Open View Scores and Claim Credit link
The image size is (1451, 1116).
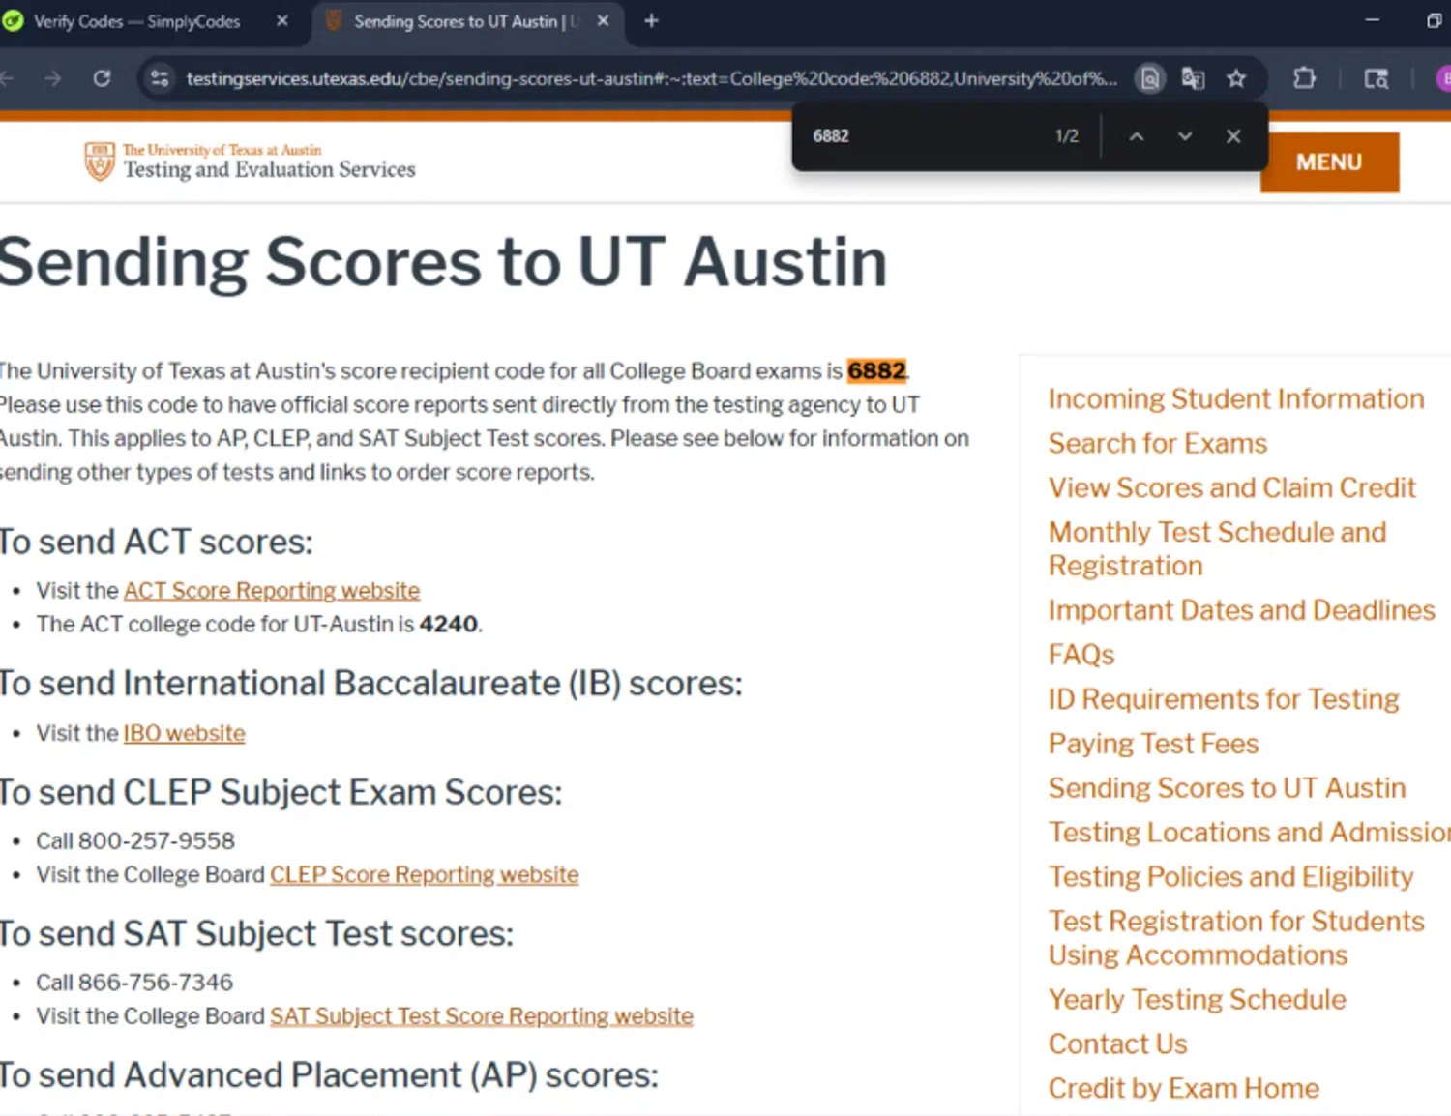1232,487
